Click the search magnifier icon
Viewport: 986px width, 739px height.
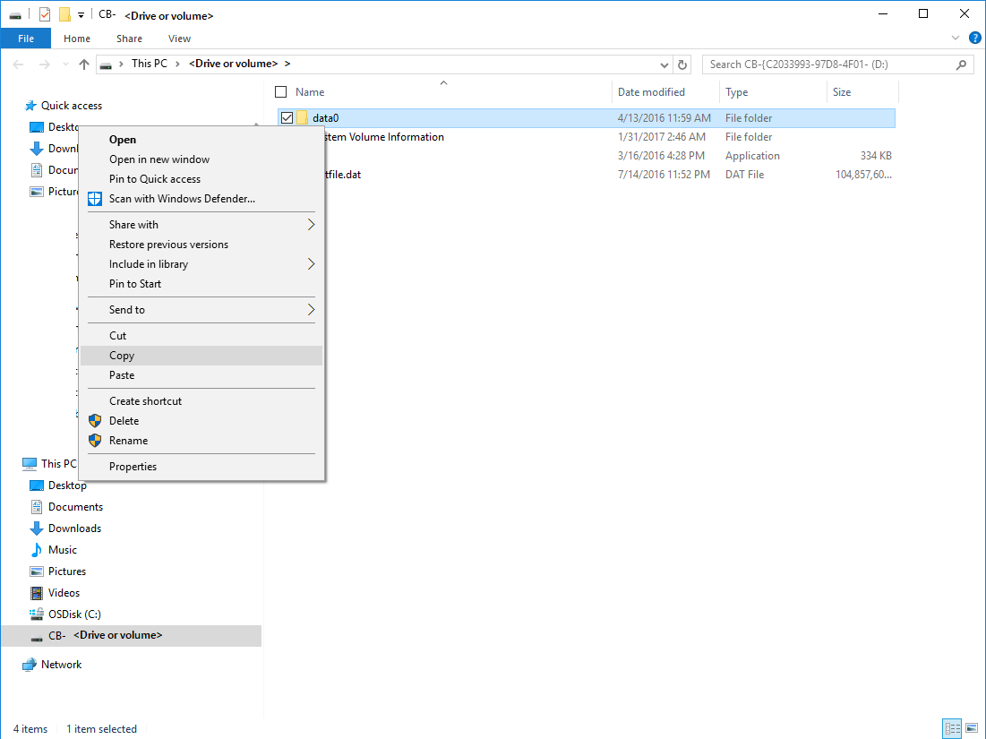(x=959, y=64)
